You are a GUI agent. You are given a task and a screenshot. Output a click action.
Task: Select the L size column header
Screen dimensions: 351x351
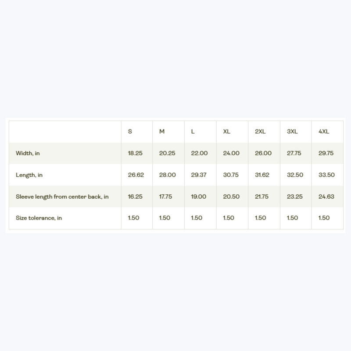pyautogui.click(x=193, y=131)
